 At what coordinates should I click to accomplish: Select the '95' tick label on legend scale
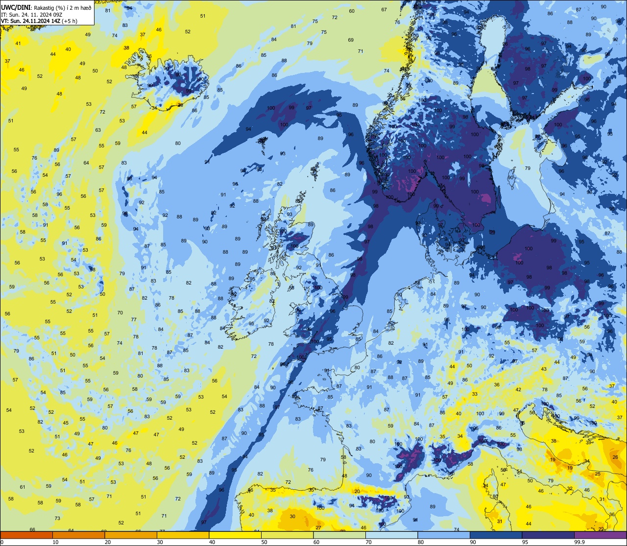tap(525, 542)
